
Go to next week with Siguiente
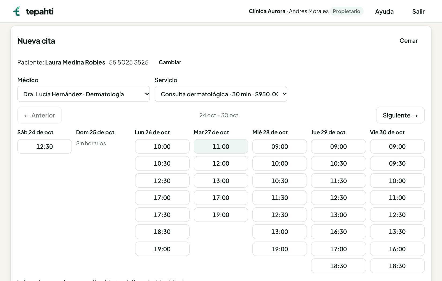400,115
